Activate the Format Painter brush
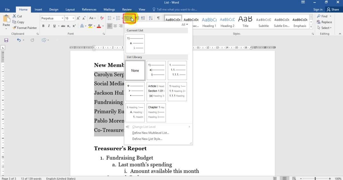 click(14, 28)
